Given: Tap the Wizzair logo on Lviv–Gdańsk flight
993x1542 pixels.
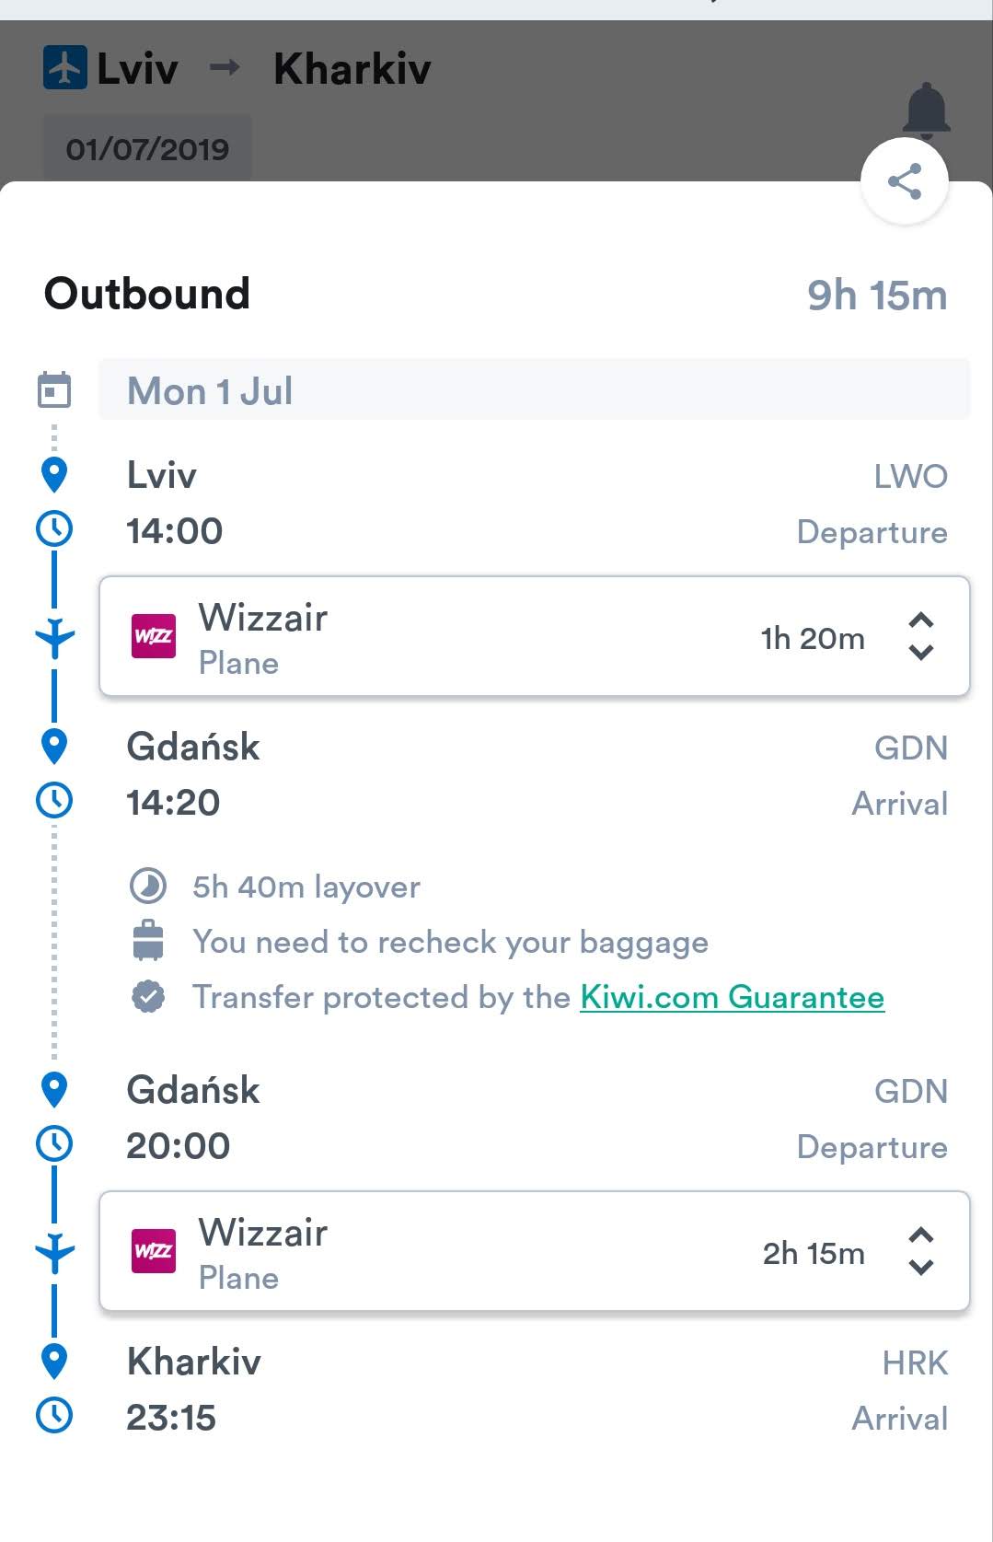Looking at the screenshot, I should click(154, 636).
